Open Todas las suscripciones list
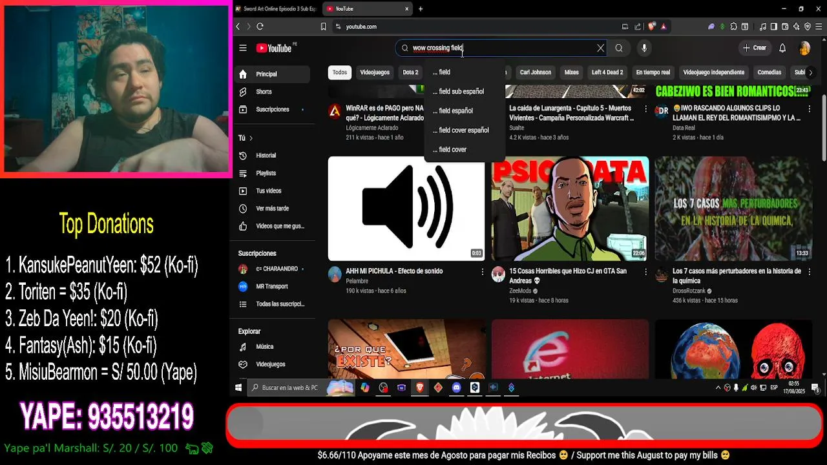Image resolution: width=827 pixels, height=465 pixels. (271, 304)
